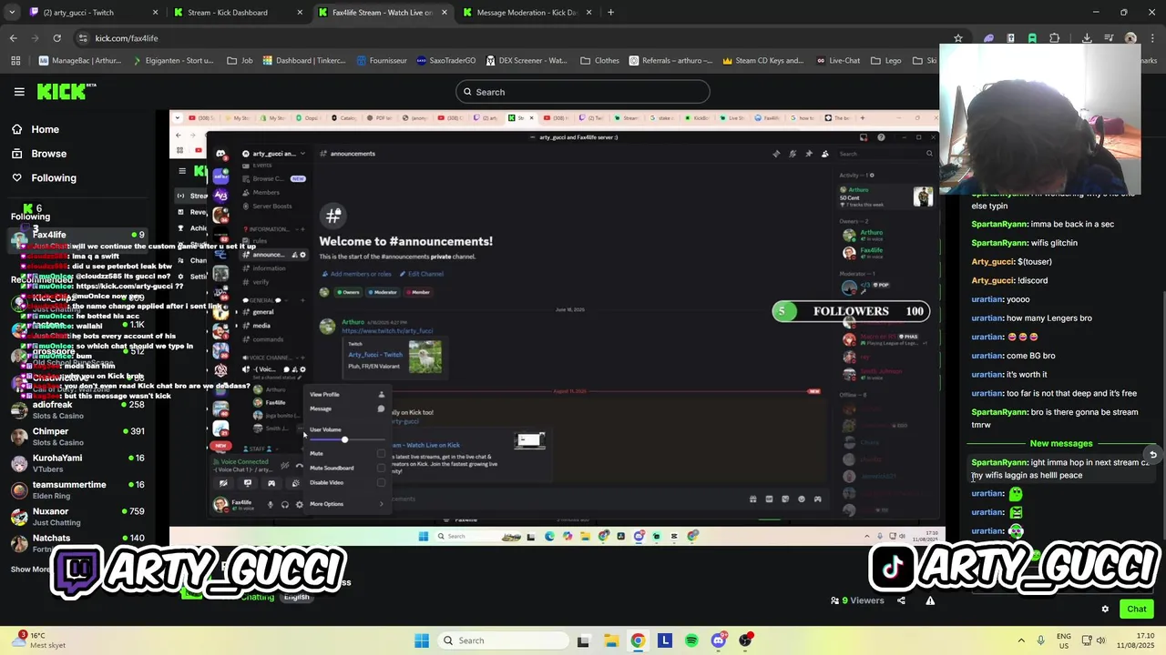1166x655 pixels.
Task: Report the stream with the warning icon
Action: tap(930, 600)
